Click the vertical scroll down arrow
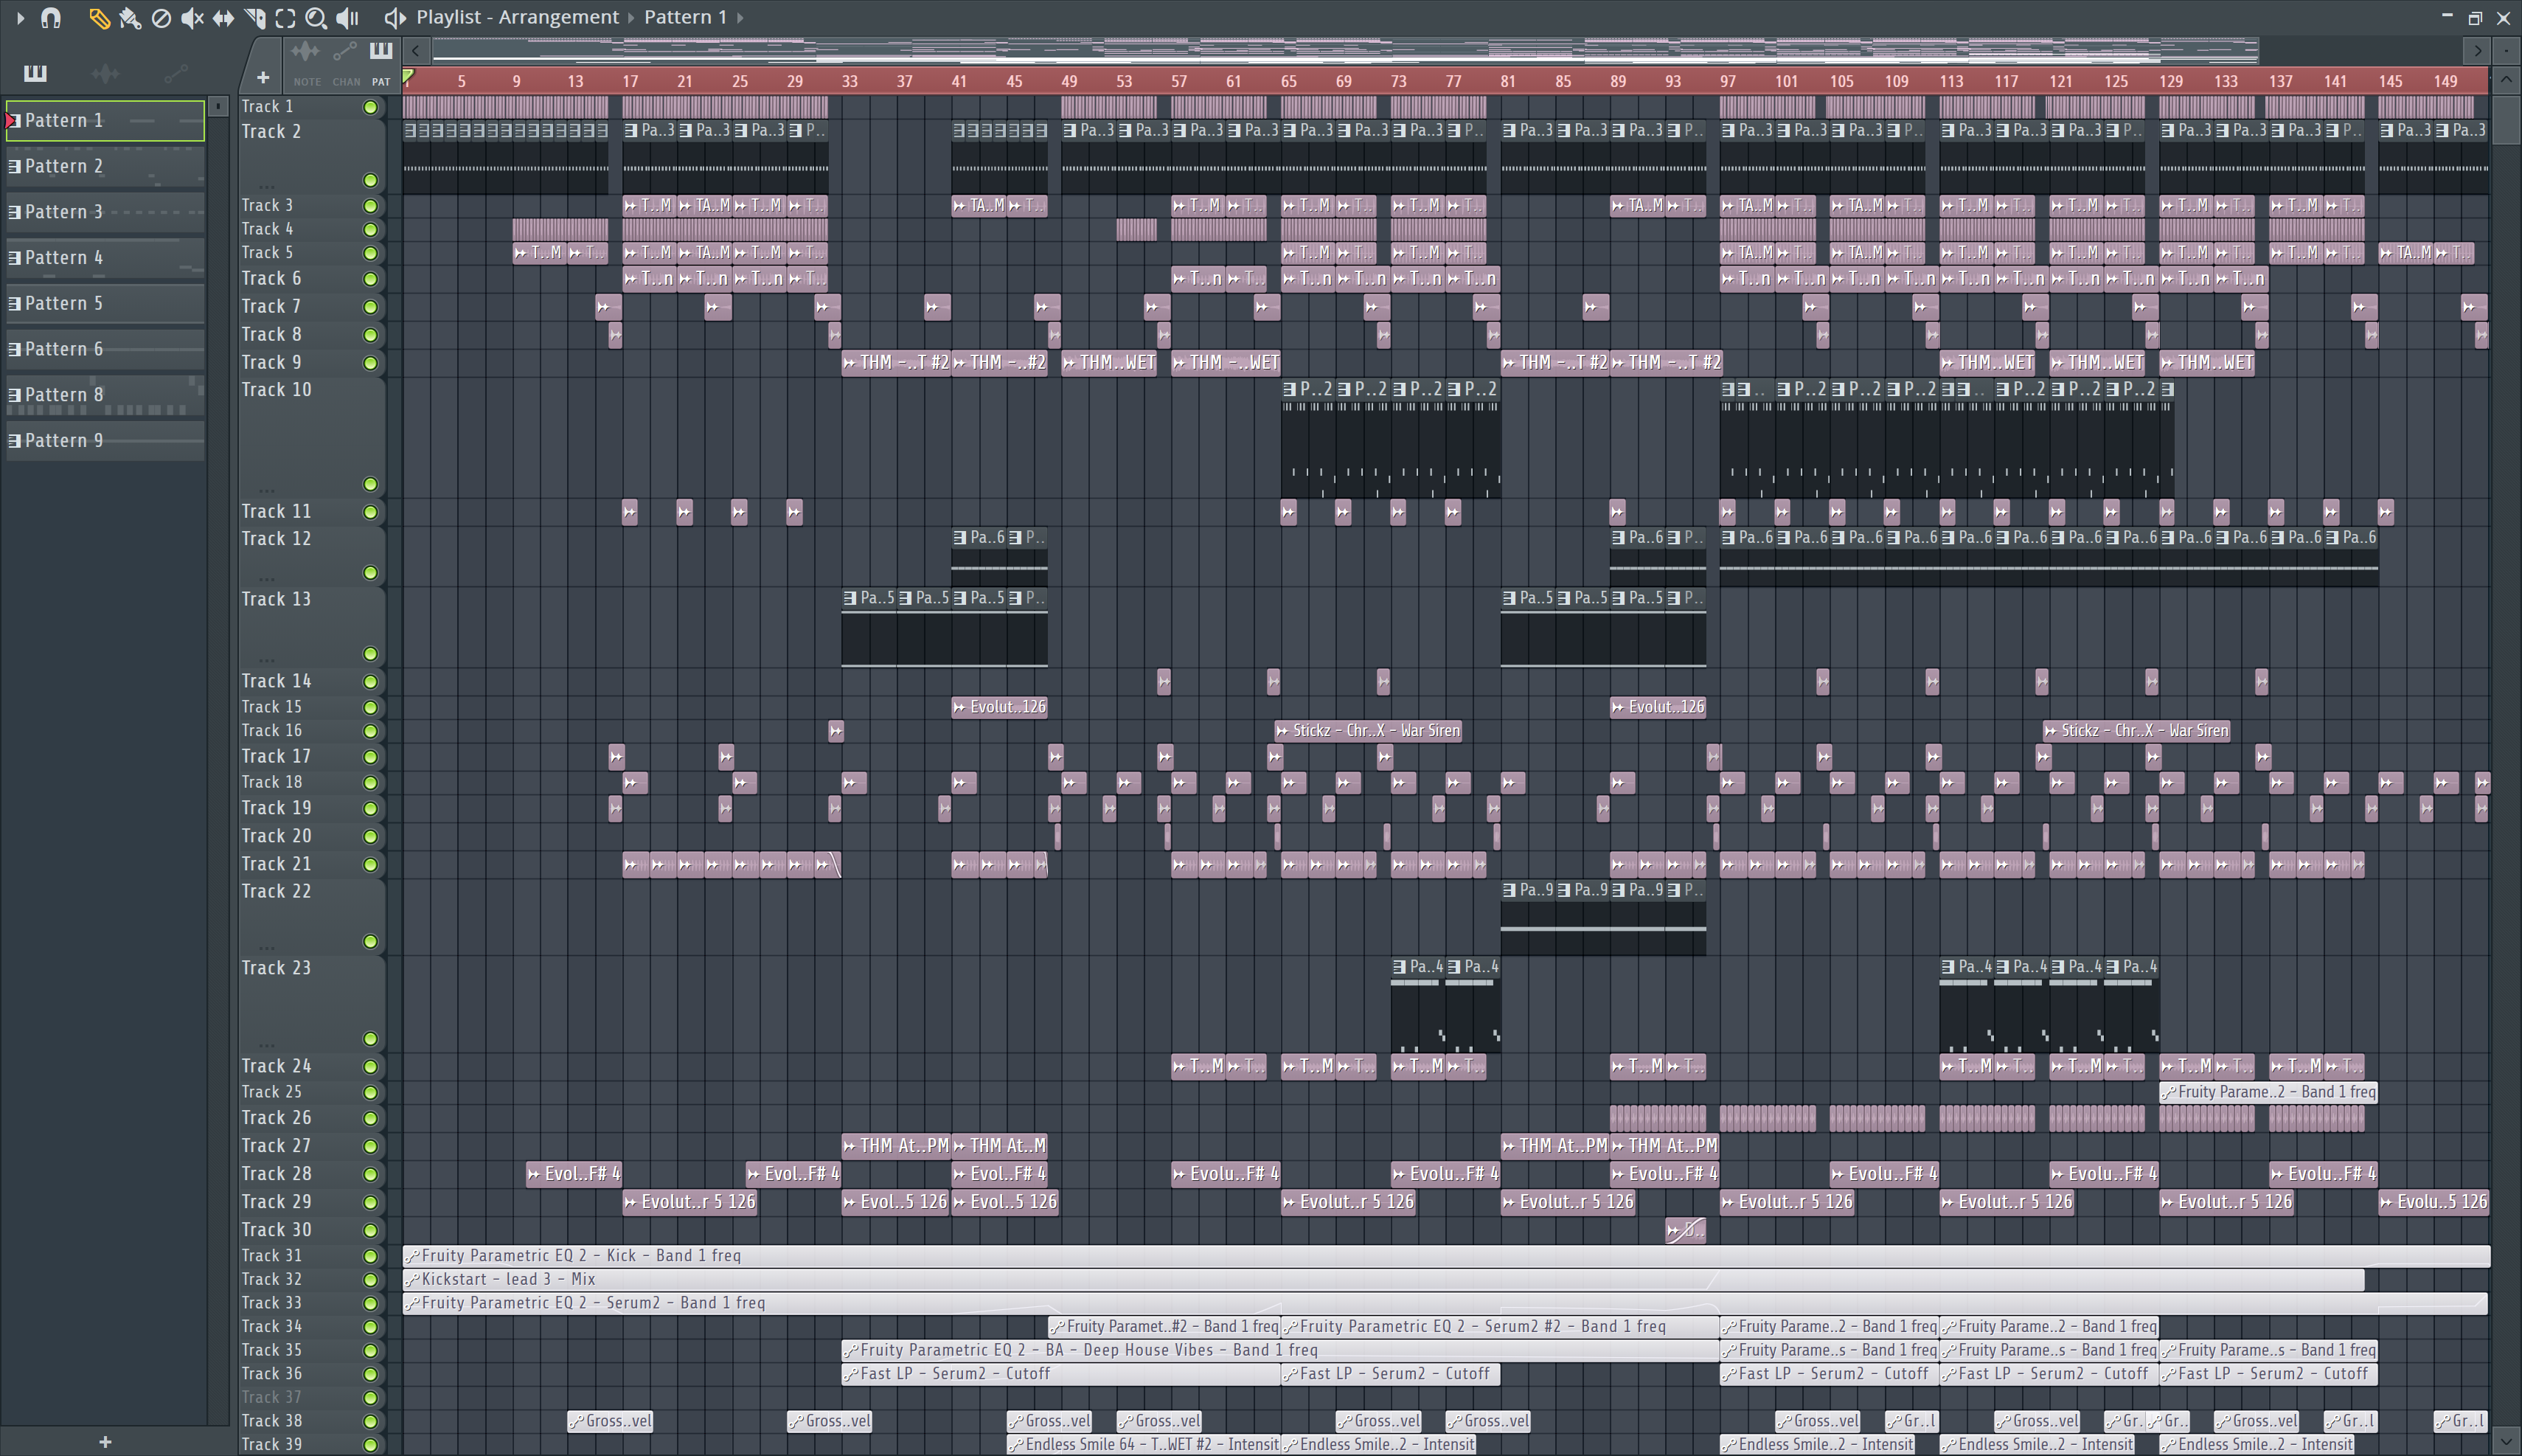The height and width of the screenshot is (1456, 2522). [x=2506, y=1441]
